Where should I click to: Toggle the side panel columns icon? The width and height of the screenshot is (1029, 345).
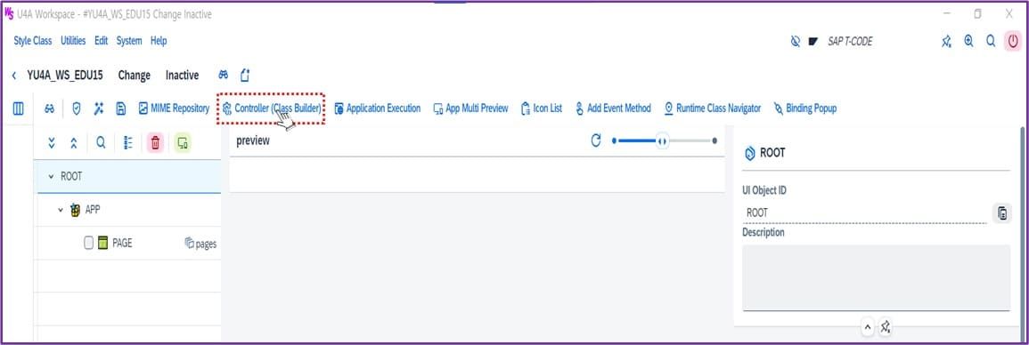click(x=19, y=108)
